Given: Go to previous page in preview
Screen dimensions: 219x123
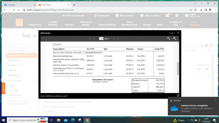Looking at the screenshot, I should point(94,38).
